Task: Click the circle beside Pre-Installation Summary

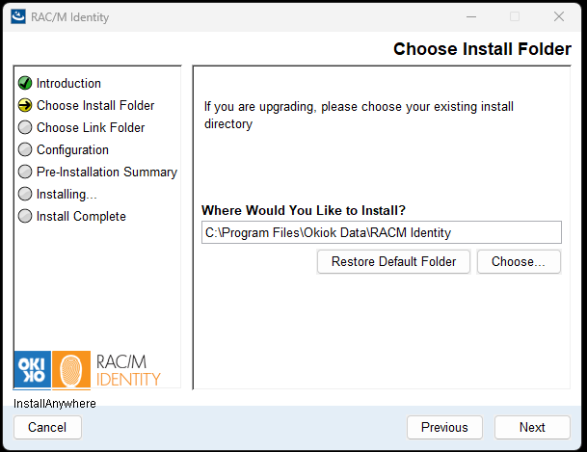Action: point(25,172)
